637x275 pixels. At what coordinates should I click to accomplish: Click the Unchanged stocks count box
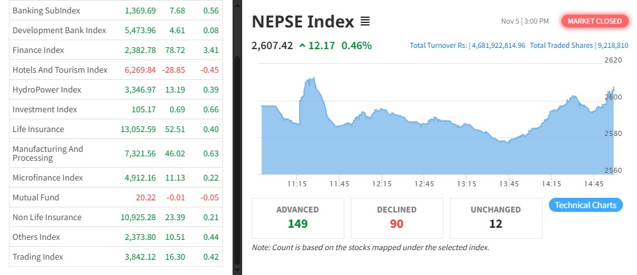(x=496, y=218)
